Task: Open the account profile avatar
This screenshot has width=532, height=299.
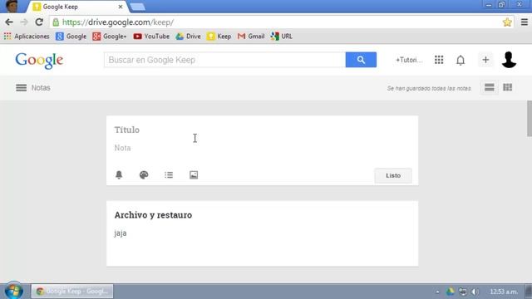Action: [509, 60]
